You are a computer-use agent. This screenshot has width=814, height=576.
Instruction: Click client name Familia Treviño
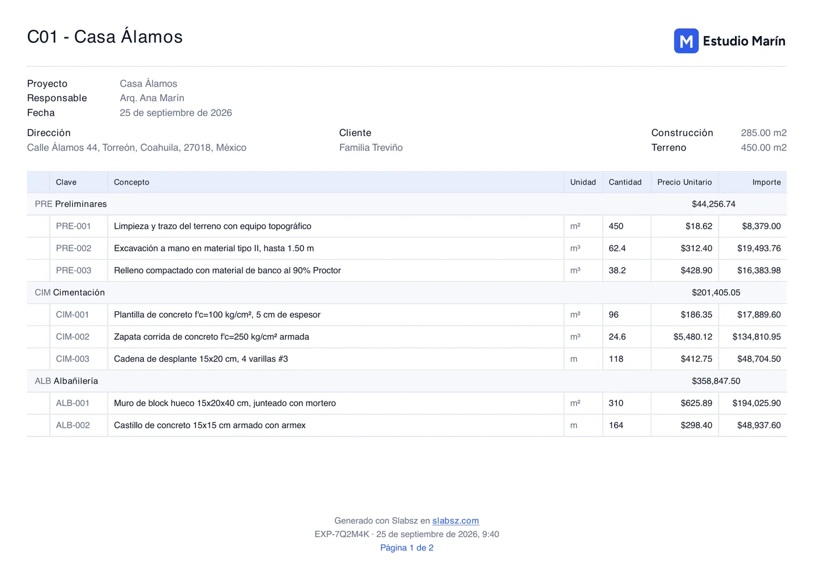(x=371, y=148)
